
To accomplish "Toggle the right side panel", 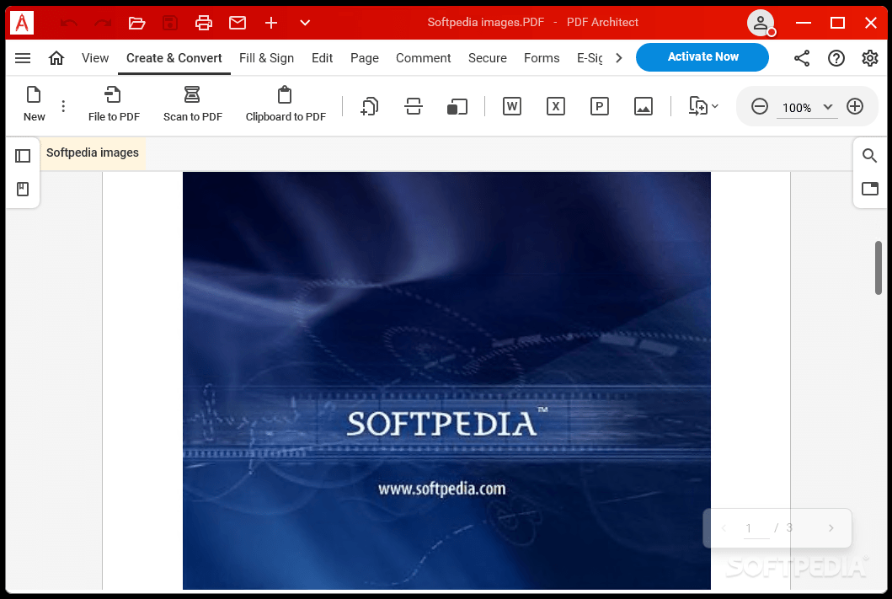I will point(870,188).
